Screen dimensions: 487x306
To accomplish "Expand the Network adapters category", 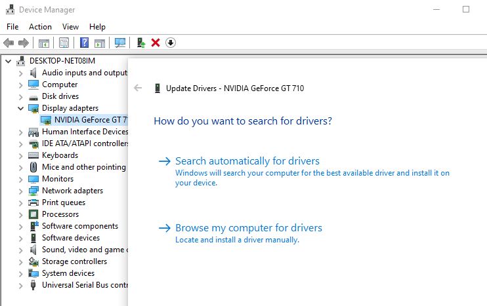I will (x=20, y=191).
